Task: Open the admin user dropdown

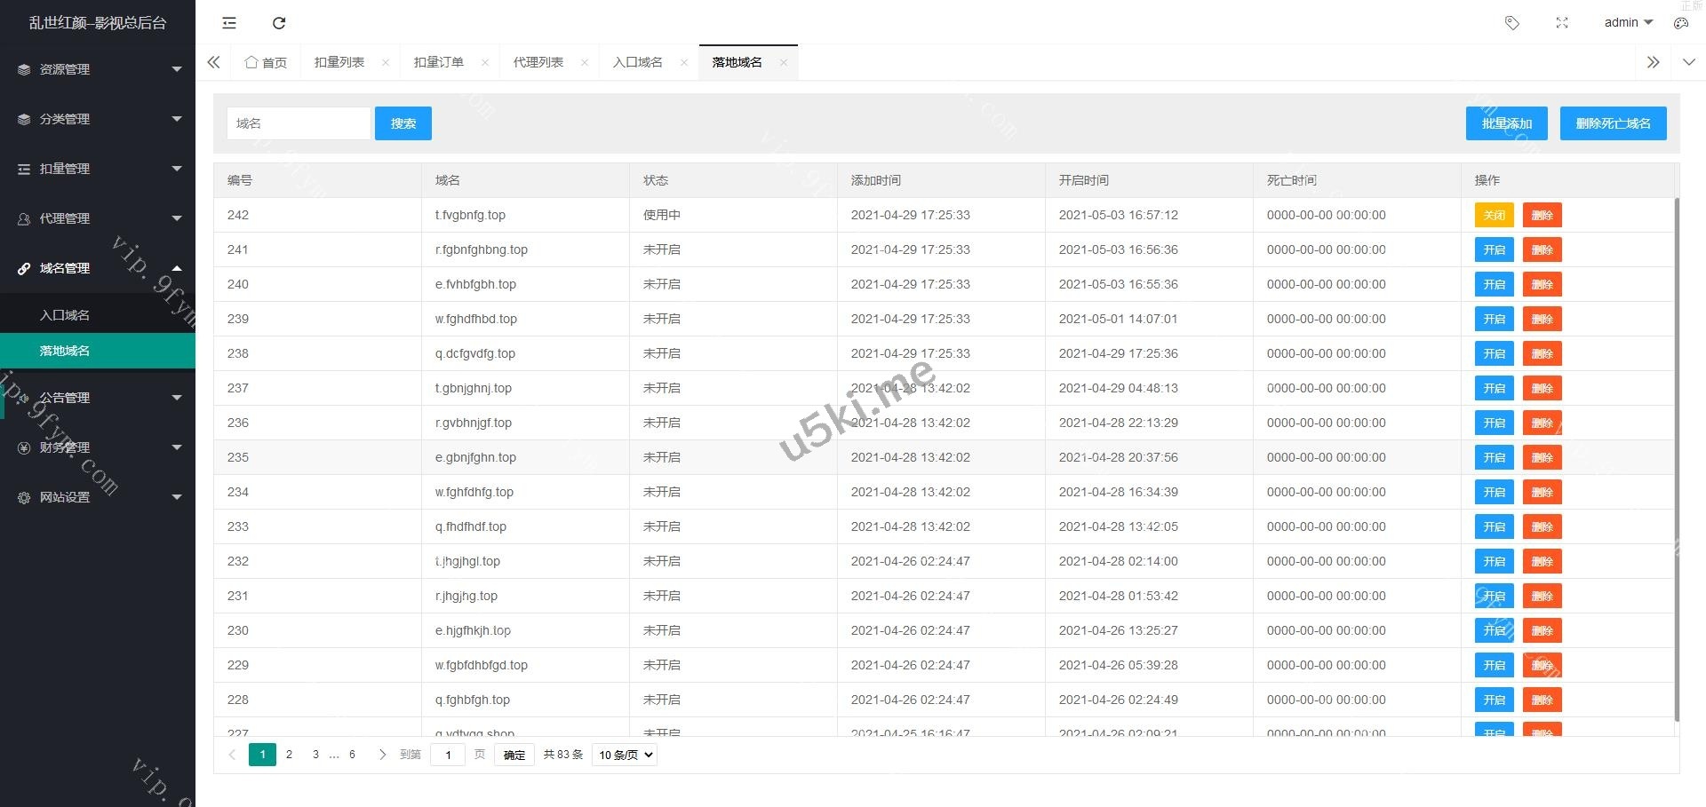Action: pyautogui.click(x=1628, y=23)
